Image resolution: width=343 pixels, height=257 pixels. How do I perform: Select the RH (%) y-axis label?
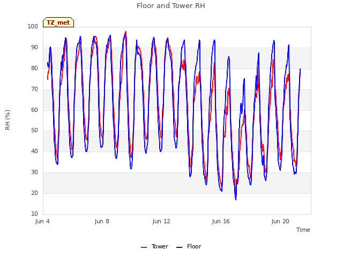coord(8,120)
